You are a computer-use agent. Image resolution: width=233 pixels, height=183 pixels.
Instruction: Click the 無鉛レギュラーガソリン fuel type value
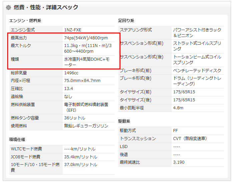pyautogui.click(x=86, y=126)
